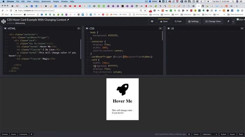Open the Change View menu
Screen dimensions: 245x137
pyautogui.click(x=213, y=21)
